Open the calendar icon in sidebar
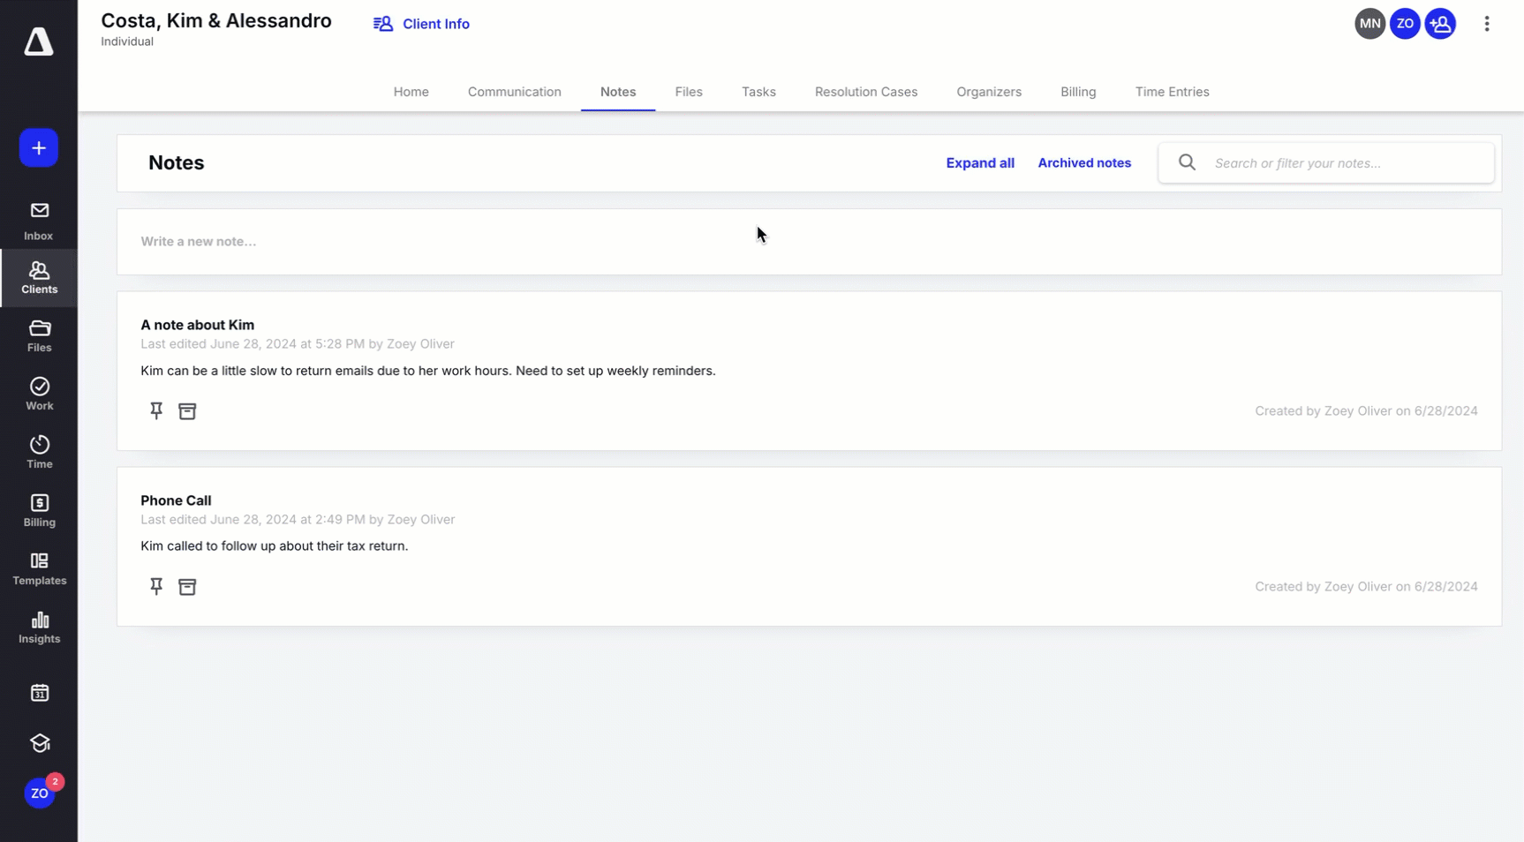The image size is (1524, 842). 39,693
